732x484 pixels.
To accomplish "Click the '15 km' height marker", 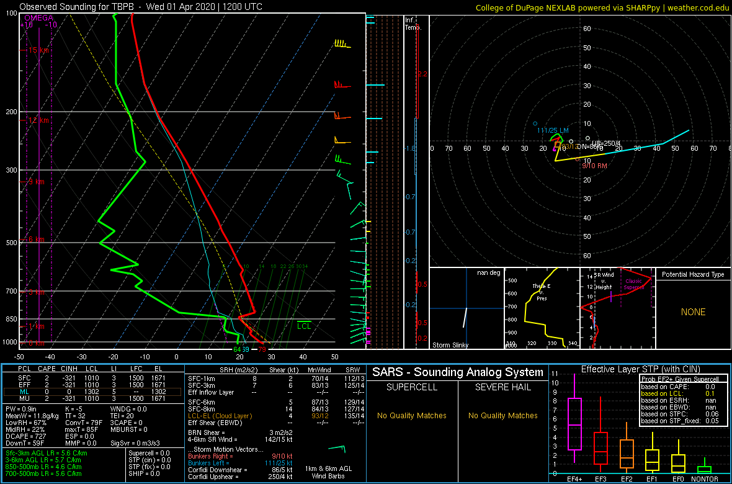I will point(37,50).
